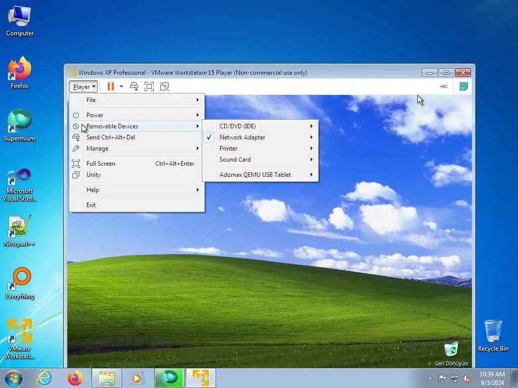This screenshot has width=518, height=388.
Task: Open Windows Explorer taskbar button
Action: [107, 378]
